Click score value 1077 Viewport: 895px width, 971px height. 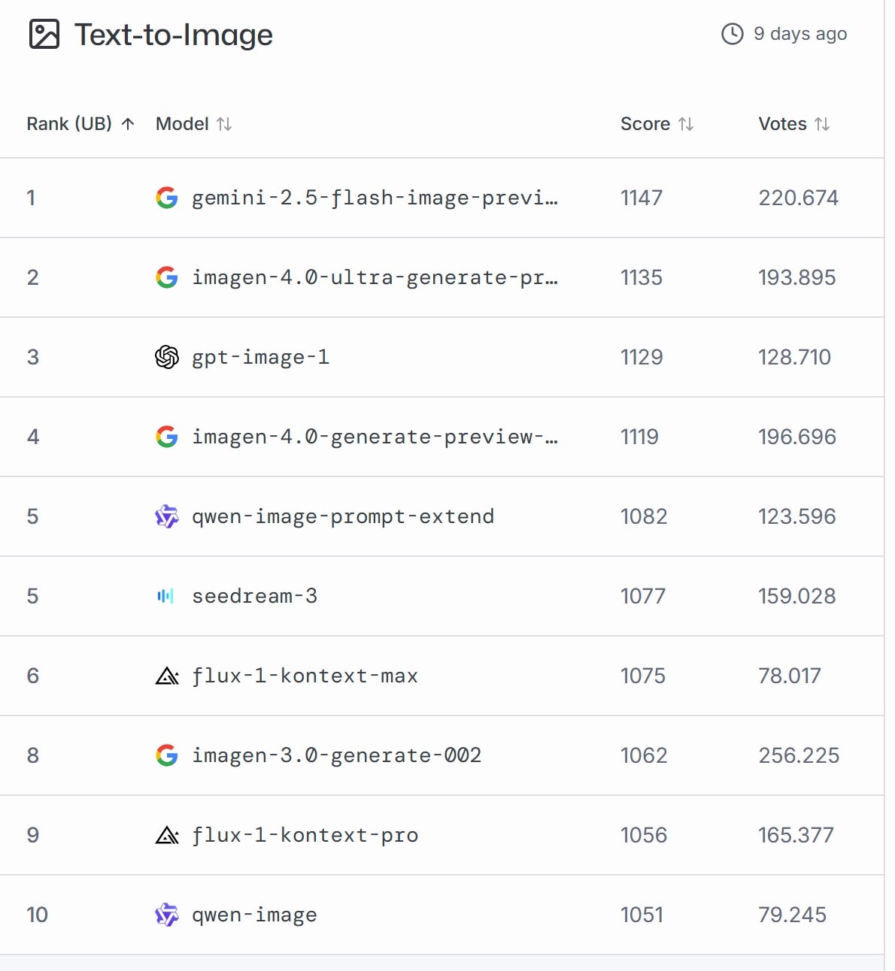[643, 596]
